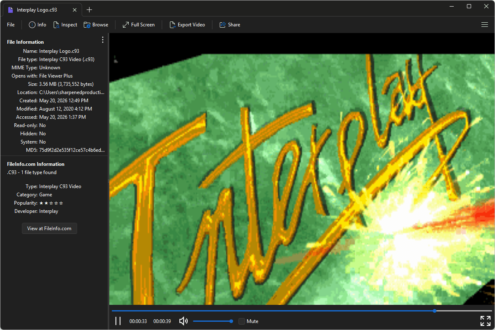Click Developer value Interplay
This screenshot has width=495, height=330.
pyautogui.click(x=49, y=211)
